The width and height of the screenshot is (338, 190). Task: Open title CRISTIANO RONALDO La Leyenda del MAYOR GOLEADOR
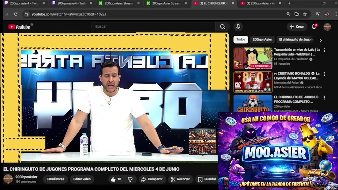(297, 76)
